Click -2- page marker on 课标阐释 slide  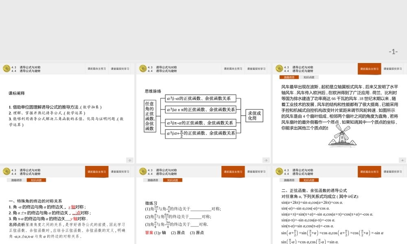coord(129,160)
